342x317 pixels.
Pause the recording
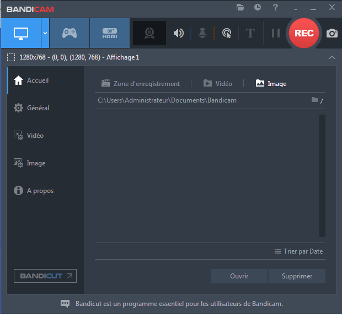tap(276, 33)
